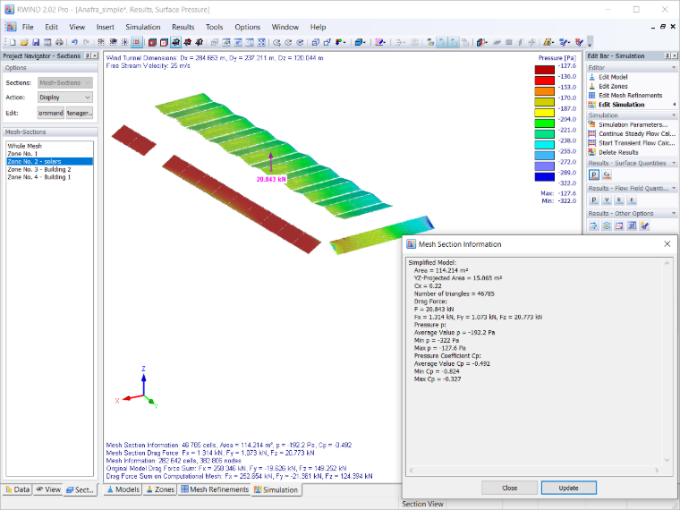Click the Edit Zones icon in Editor
This screenshot has height=510, width=680.
592,86
